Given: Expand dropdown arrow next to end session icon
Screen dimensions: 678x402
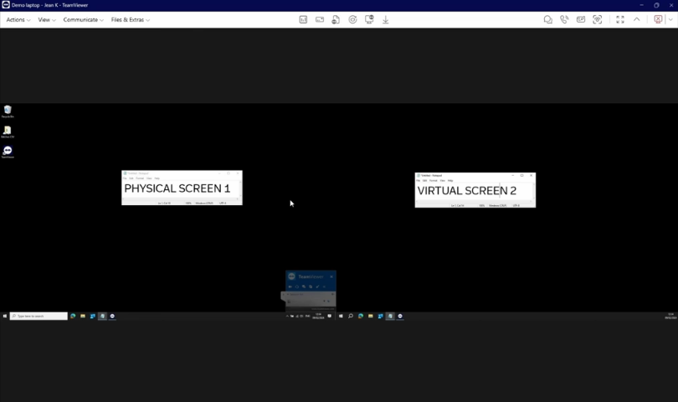Looking at the screenshot, I should pyautogui.click(x=670, y=19).
